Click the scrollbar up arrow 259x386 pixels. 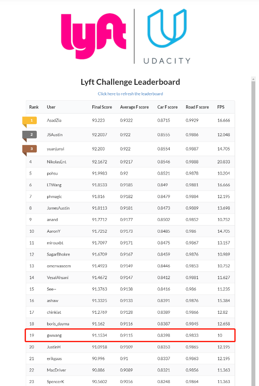coord(253,79)
